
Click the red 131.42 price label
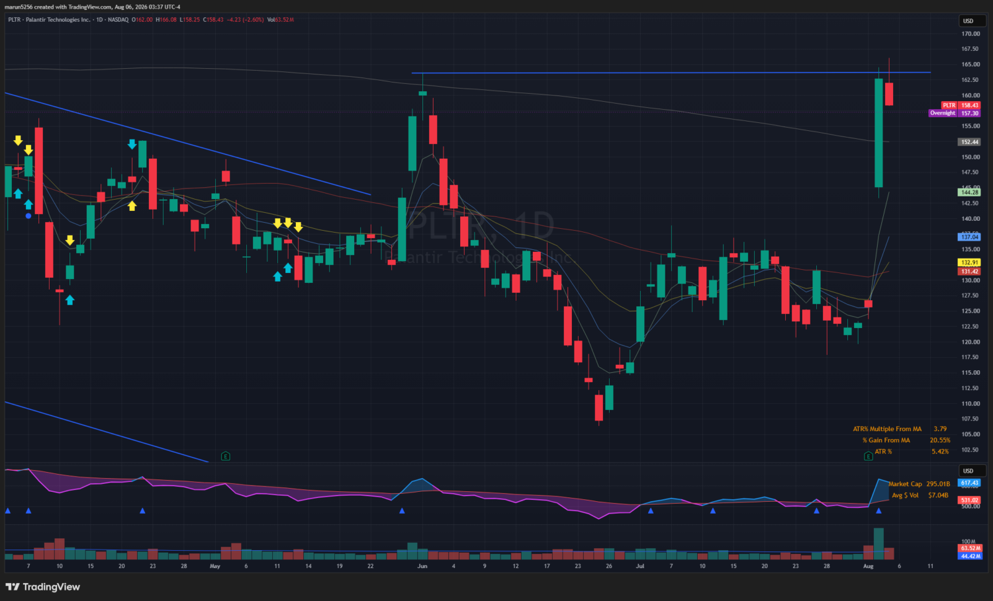970,271
